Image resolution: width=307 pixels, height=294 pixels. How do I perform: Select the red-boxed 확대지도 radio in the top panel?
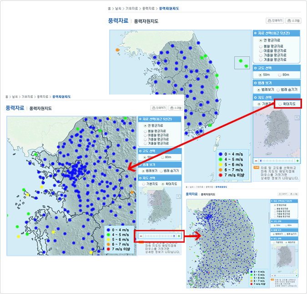[280, 104]
